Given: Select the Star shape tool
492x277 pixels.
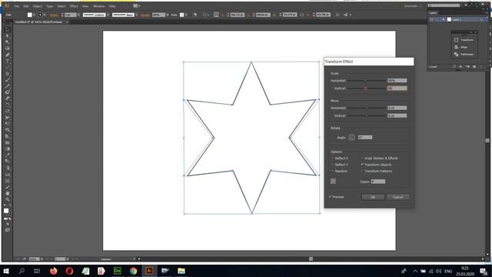Looking at the screenshot, I should tap(8, 74).
